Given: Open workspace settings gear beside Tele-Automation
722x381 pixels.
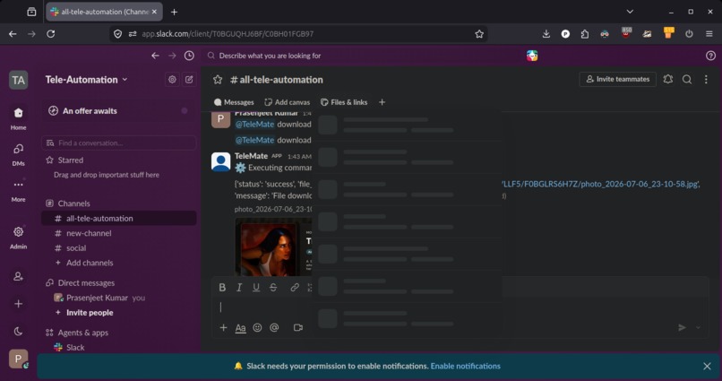Looking at the screenshot, I should click(x=172, y=79).
